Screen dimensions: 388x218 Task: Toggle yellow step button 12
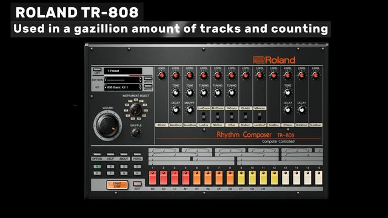tap(275, 177)
